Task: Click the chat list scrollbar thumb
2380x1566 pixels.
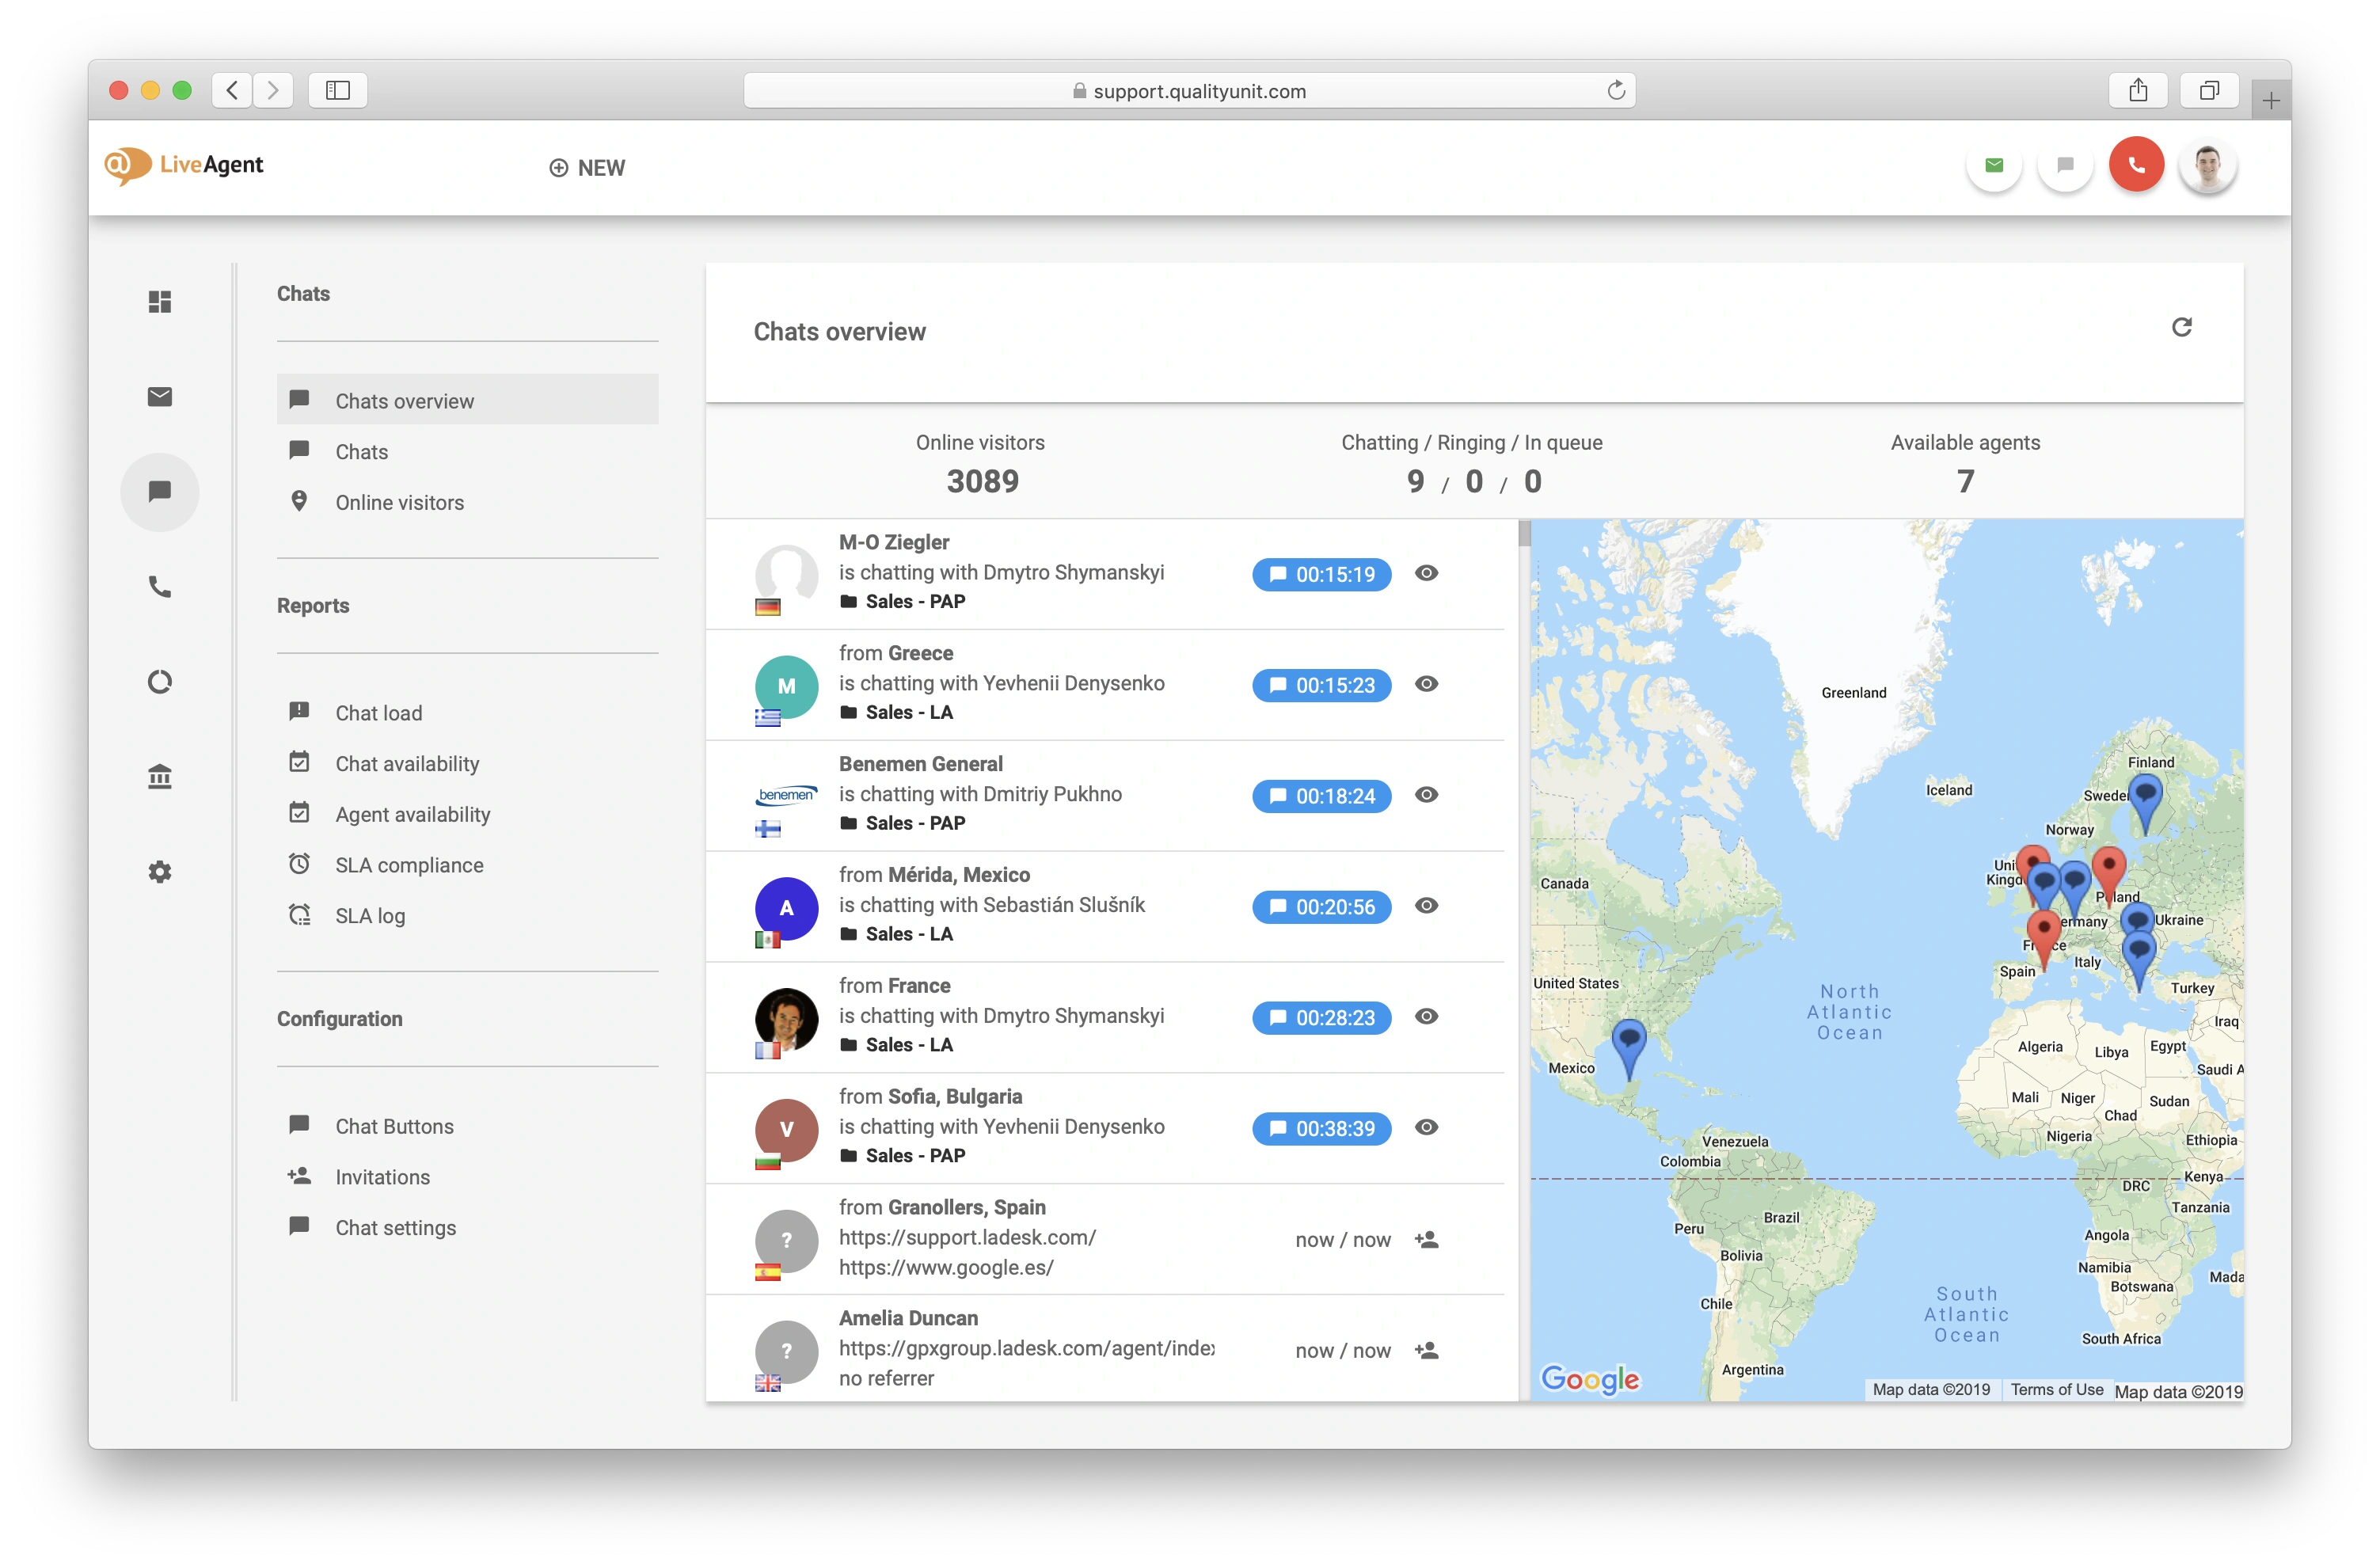Action: [1524, 533]
